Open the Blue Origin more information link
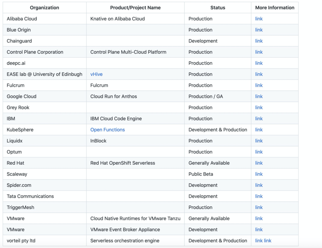Image resolution: width=322 pixels, height=248 pixels. (259, 30)
